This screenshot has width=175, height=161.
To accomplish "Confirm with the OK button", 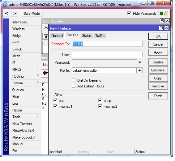I will (158, 36).
